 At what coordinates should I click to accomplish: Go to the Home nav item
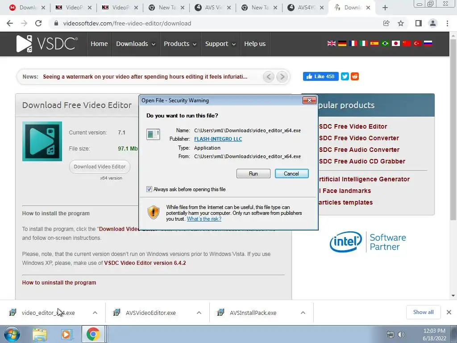coord(99,44)
